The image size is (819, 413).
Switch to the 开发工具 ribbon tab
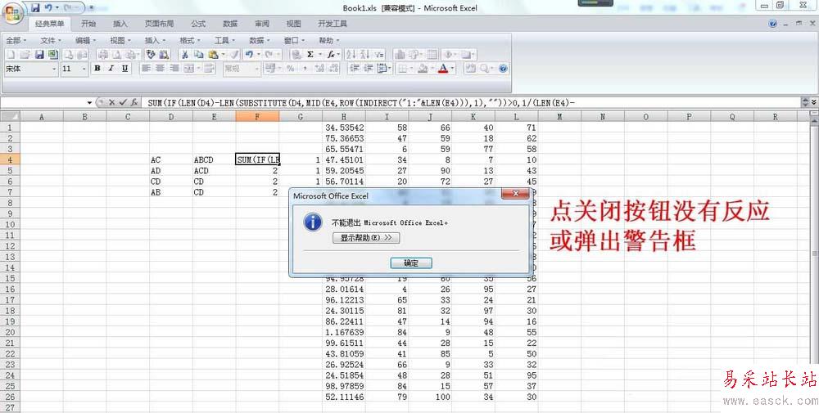[333, 24]
